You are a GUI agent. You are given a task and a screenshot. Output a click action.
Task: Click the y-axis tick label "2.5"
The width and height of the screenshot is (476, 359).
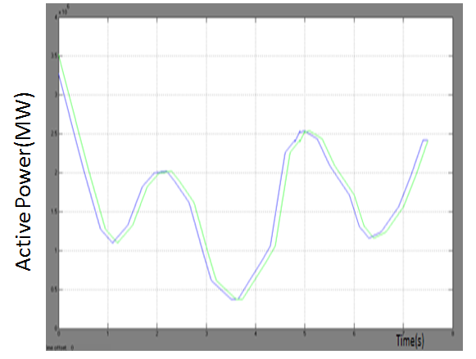(x=54, y=134)
